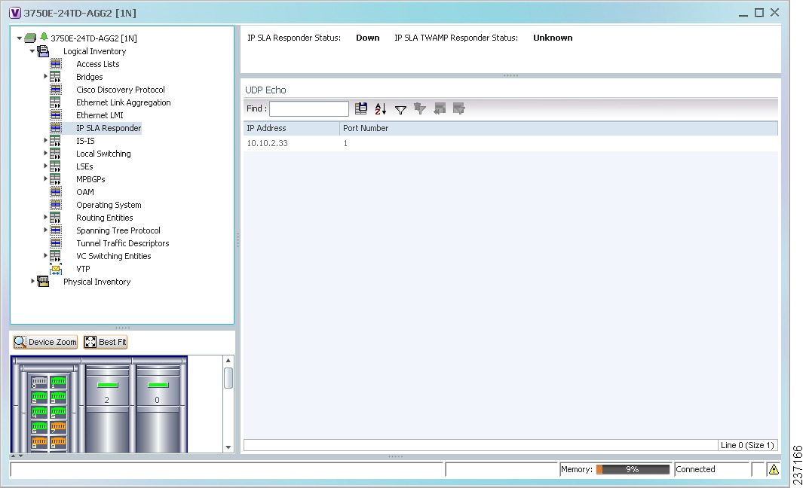Select IP SLA Responder entry
The width and height of the screenshot is (806, 488).
(x=109, y=128)
